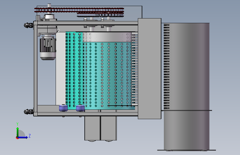Select the gray rectangular housing beside drum
Viewport: 240px width, 155px height.
(149, 69)
